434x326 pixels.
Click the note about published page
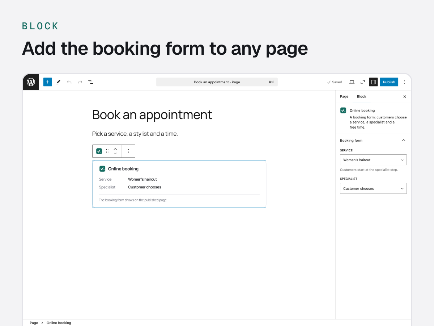coord(133,200)
